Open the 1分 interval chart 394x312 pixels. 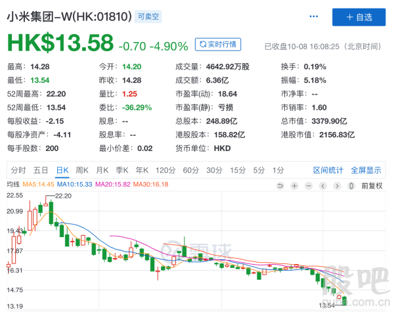tap(278, 170)
